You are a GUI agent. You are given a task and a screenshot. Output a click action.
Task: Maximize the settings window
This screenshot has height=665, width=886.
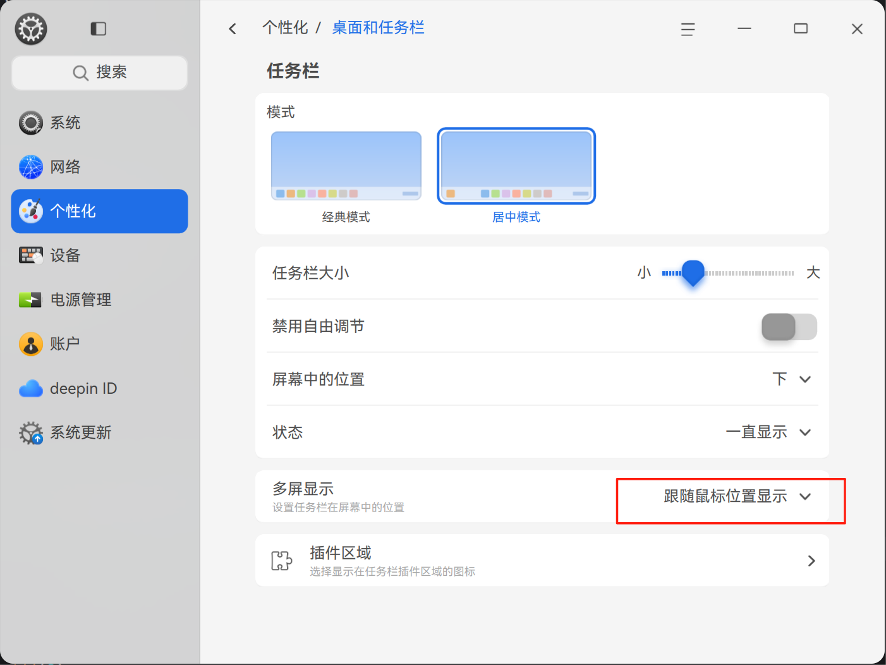coord(801,28)
